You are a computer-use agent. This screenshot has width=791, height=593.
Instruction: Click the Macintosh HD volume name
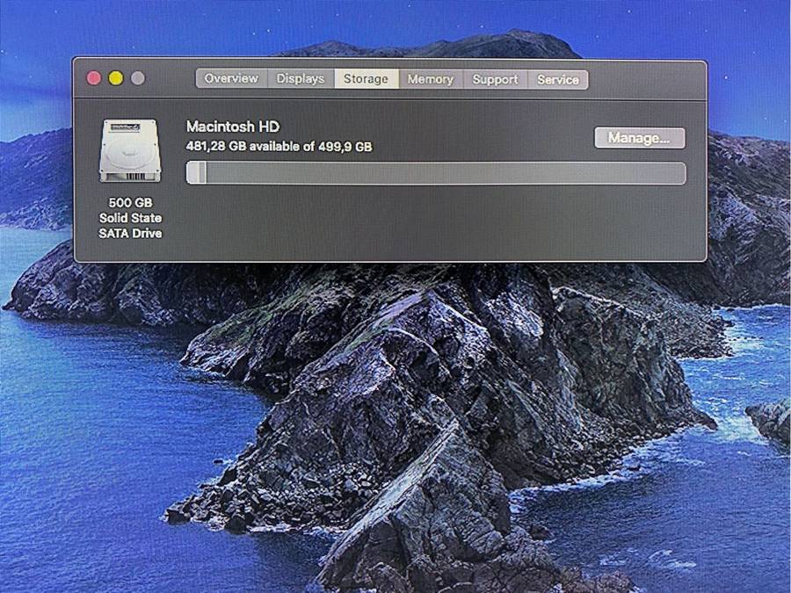[233, 127]
